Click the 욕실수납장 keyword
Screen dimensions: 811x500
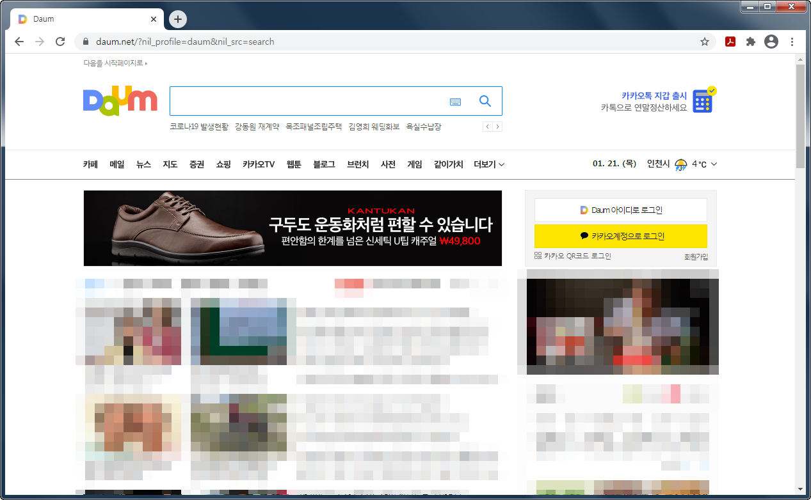click(x=423, y=127)
